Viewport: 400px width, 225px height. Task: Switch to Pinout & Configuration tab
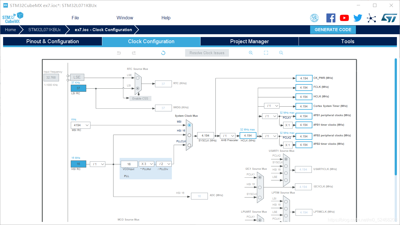point(53,42)
